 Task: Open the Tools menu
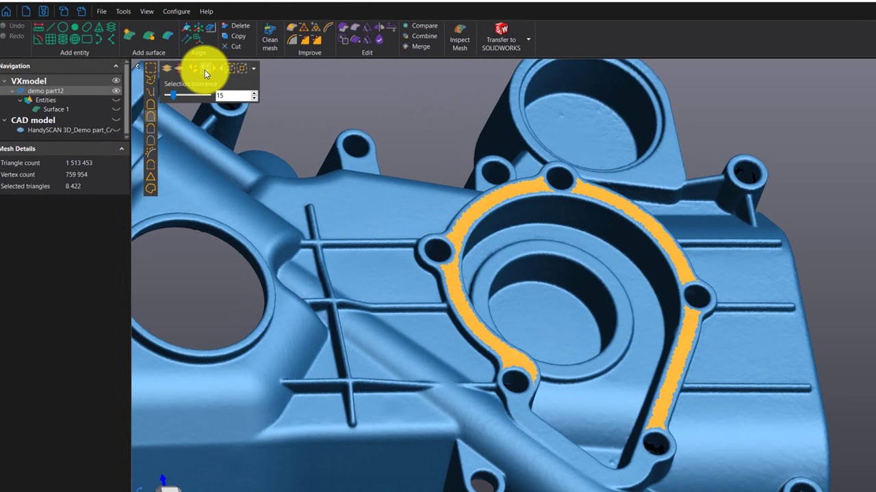tap(123, 12)
